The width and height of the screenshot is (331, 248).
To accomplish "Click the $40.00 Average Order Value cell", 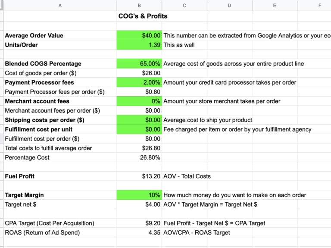I will [x=139, y=36].
